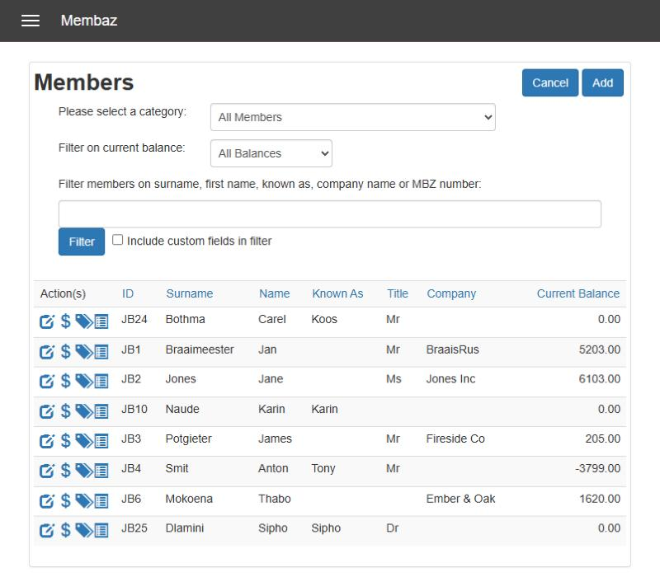This screenshot has width=660, height=577.
Task: Sort table by Company column
Action: (451, 293)
